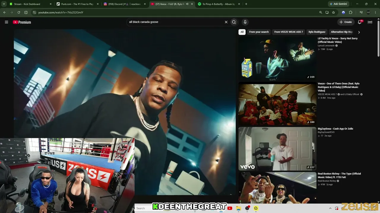Show more filter chips with right chevron
Image resolution: width=380 pixels, height=213 pixels.
(x=359, y=32)
